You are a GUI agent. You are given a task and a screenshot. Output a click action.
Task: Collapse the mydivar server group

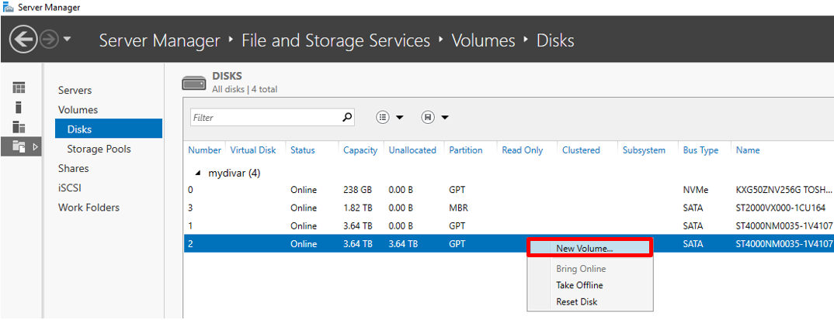pos(197,173)
